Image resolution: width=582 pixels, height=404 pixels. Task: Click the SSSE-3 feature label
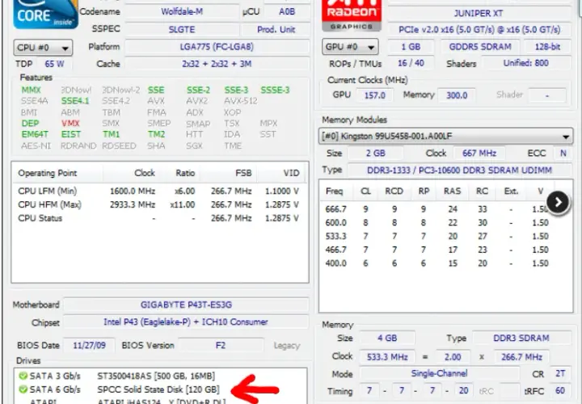[x=275, y=90]
